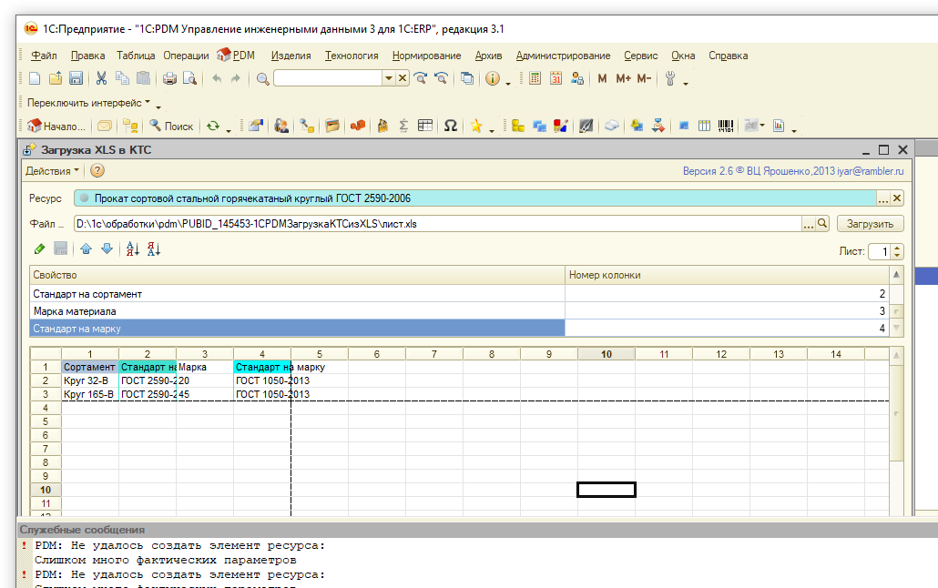
Task: Click the wrench settings icon
Action: point(670,78)
